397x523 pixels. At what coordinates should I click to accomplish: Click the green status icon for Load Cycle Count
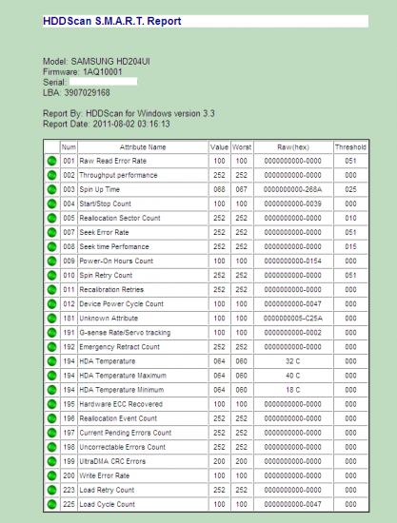[x=51, y=505]
